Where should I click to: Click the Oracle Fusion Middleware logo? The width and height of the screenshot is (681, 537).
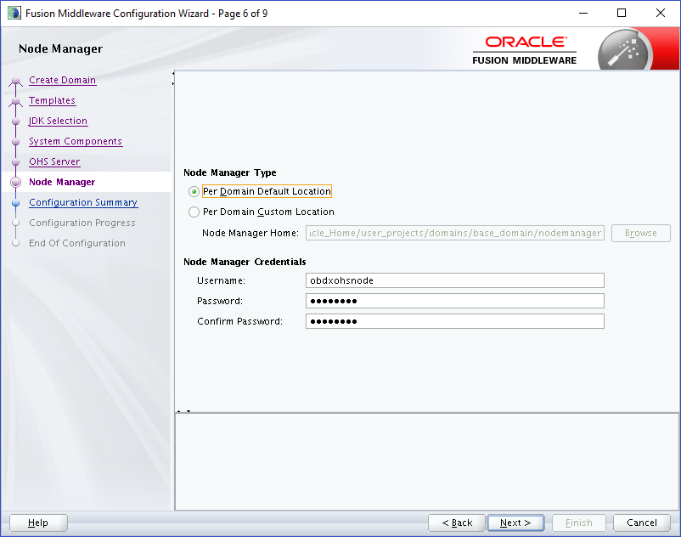point(524,50)
